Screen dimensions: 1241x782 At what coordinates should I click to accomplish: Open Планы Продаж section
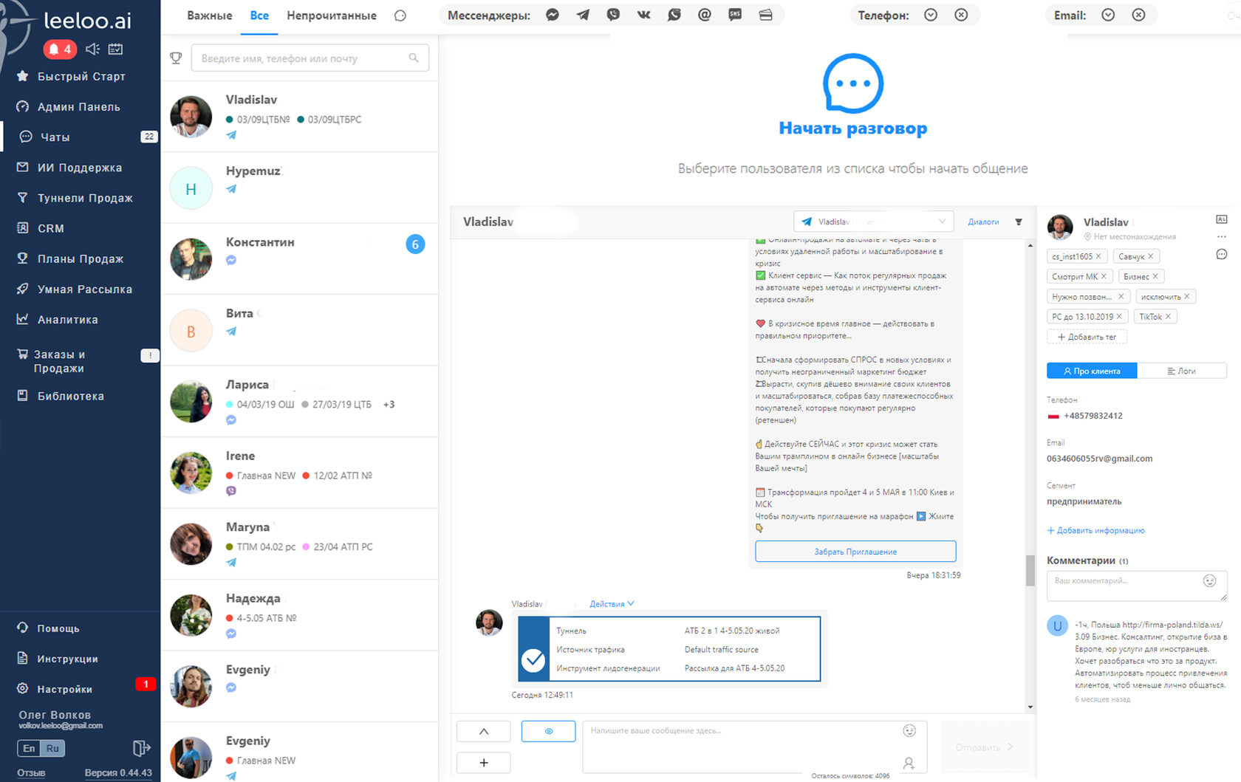pos(80,258)
